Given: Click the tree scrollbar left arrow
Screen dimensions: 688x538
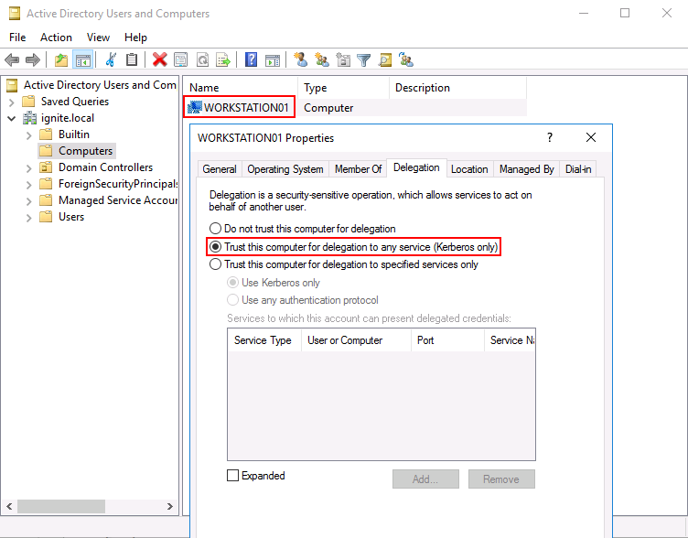Looking at the screenshot, I should point(9,506).
